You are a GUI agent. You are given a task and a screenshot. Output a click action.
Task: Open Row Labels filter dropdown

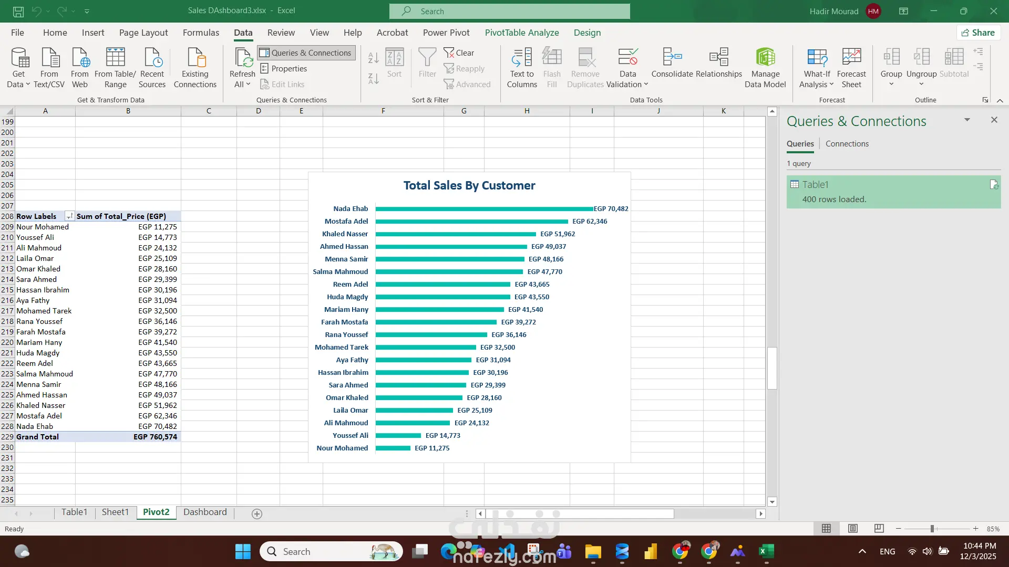click(69, 216)
